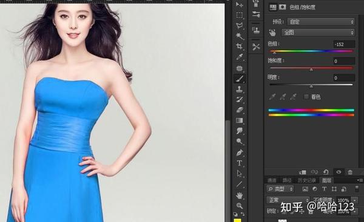
Task: Select the Hand tool
Action: coord(239,195)
